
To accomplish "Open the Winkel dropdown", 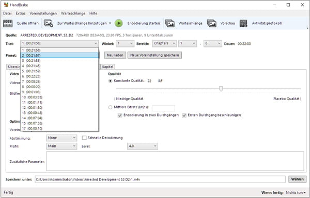I will pos(125,44).
